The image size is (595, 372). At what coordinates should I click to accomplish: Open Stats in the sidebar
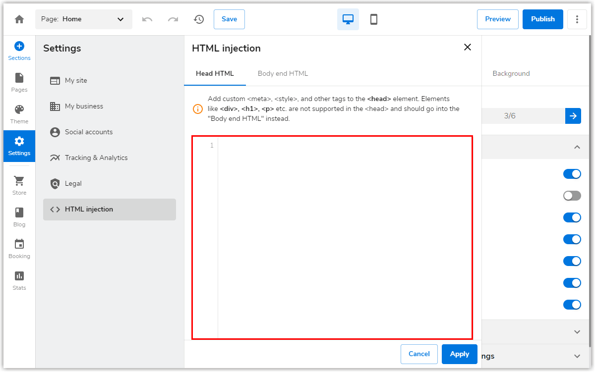click(19, 281)
